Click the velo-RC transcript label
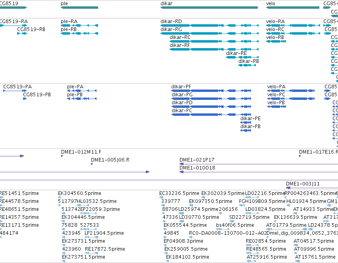This screenshot has height=263, width=338. [x=275, y=29]
